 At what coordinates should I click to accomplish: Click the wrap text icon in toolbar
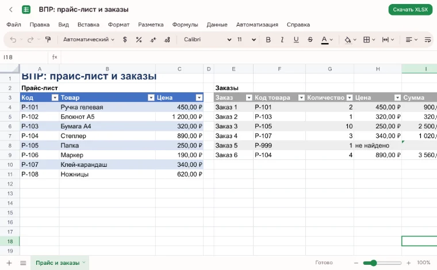tap(428, 40)
